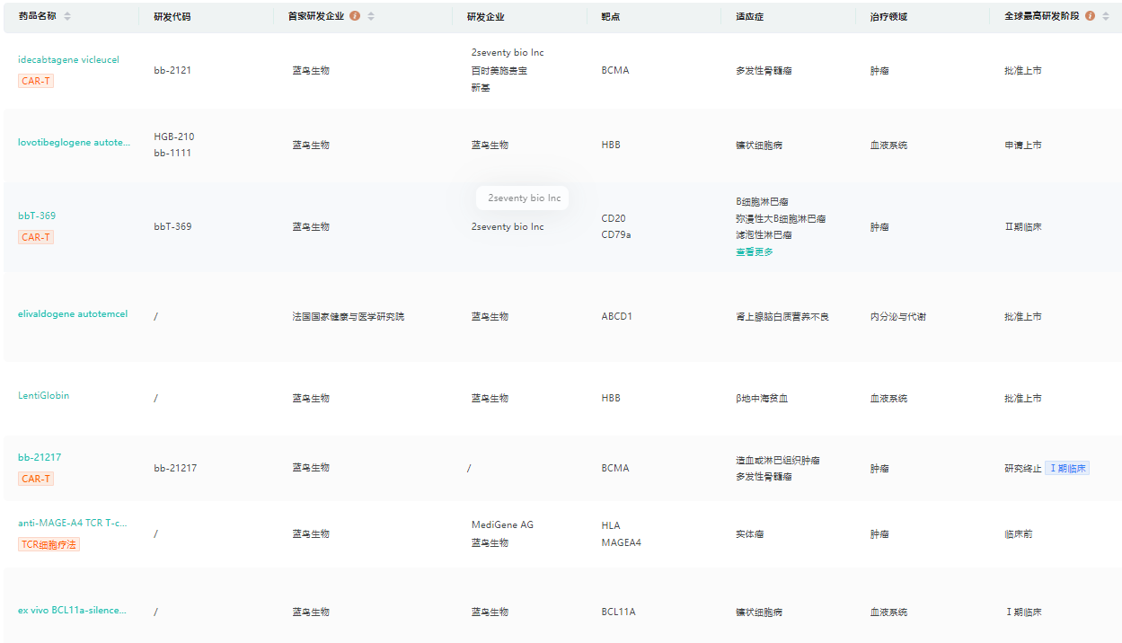Open ex vivo BCL11a-silence drug entry
The height and width of the screenshot is (643, 1122).
click(73, 610)
